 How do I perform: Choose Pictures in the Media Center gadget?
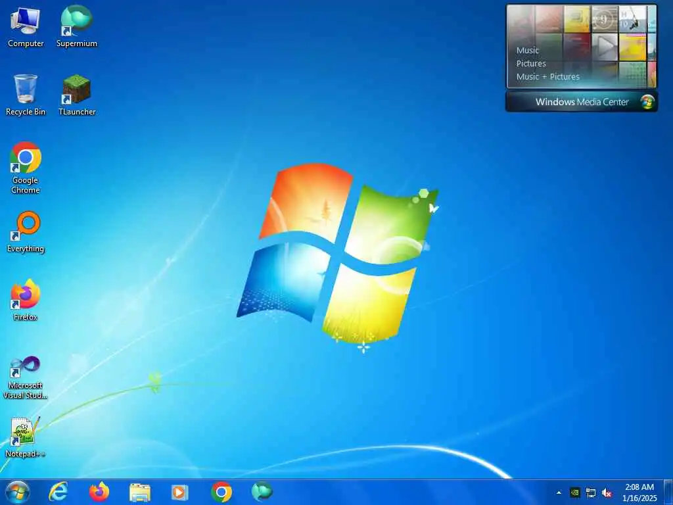(x=531, y=64)
